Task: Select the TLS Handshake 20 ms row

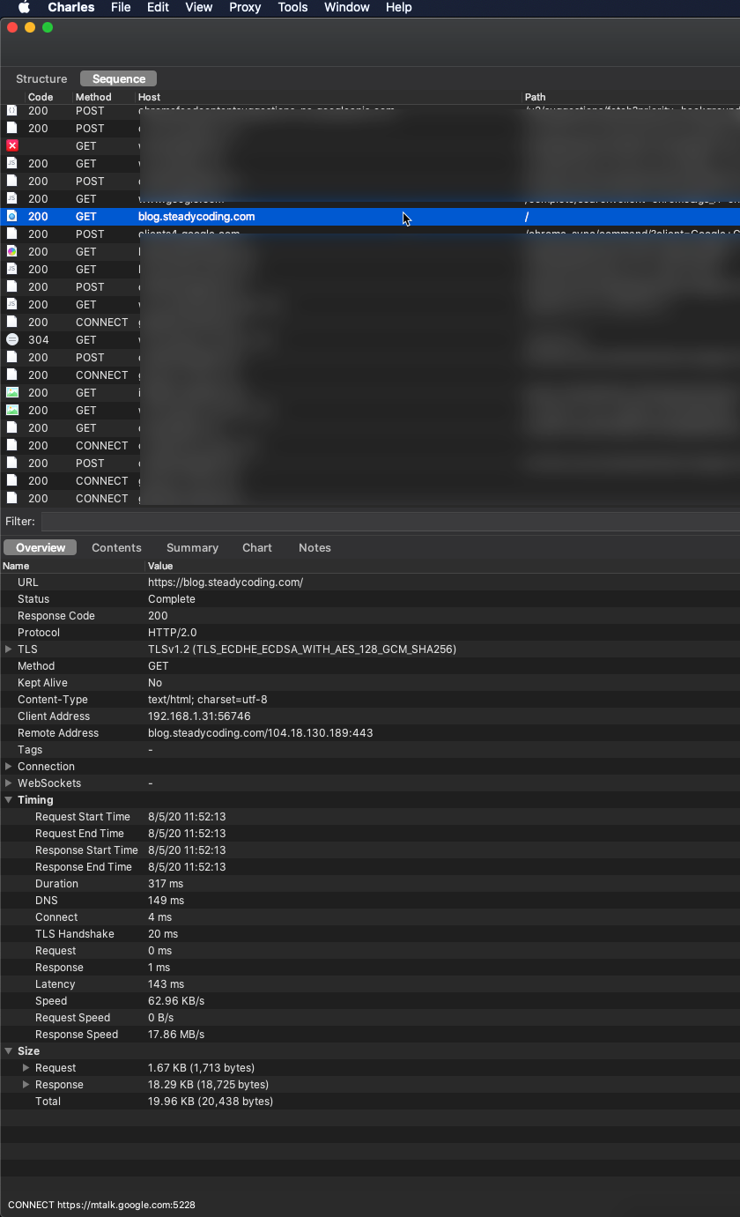Action: [x=370, y=934]
